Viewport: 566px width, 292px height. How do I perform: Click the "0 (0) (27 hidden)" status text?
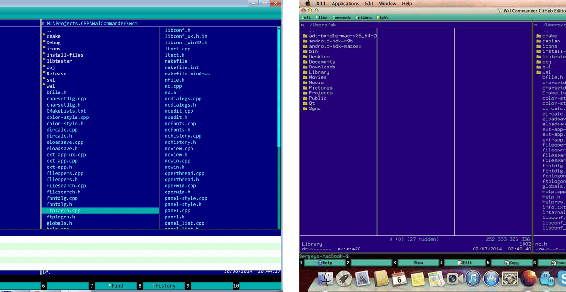coord(415,239)
